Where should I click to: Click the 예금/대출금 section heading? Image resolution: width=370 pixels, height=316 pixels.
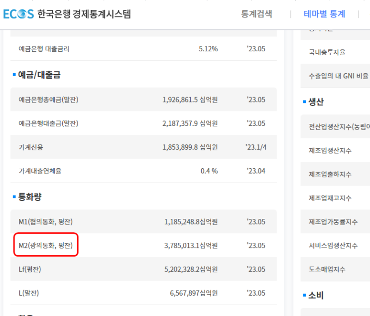coord(39,75)
